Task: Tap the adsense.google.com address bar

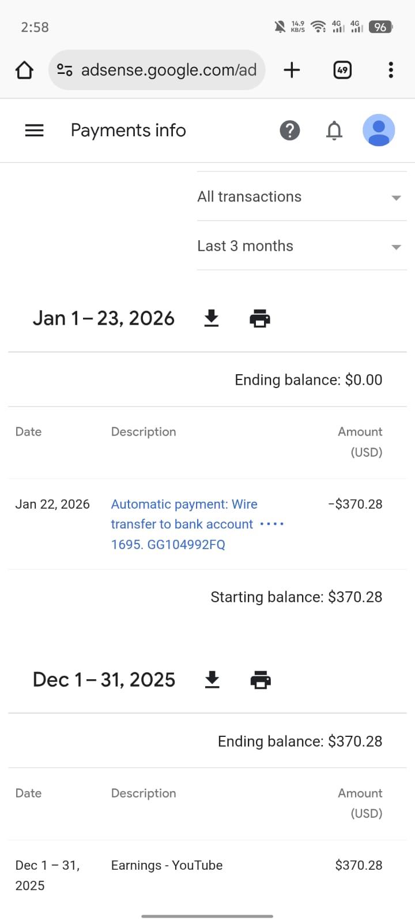Action: [168, 70]
